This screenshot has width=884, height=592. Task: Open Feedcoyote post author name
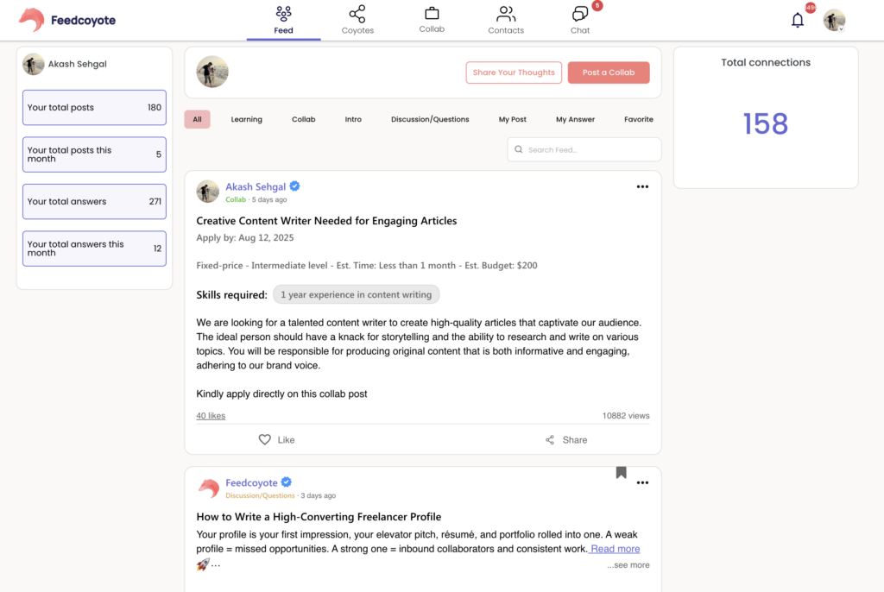click(251, 482)
